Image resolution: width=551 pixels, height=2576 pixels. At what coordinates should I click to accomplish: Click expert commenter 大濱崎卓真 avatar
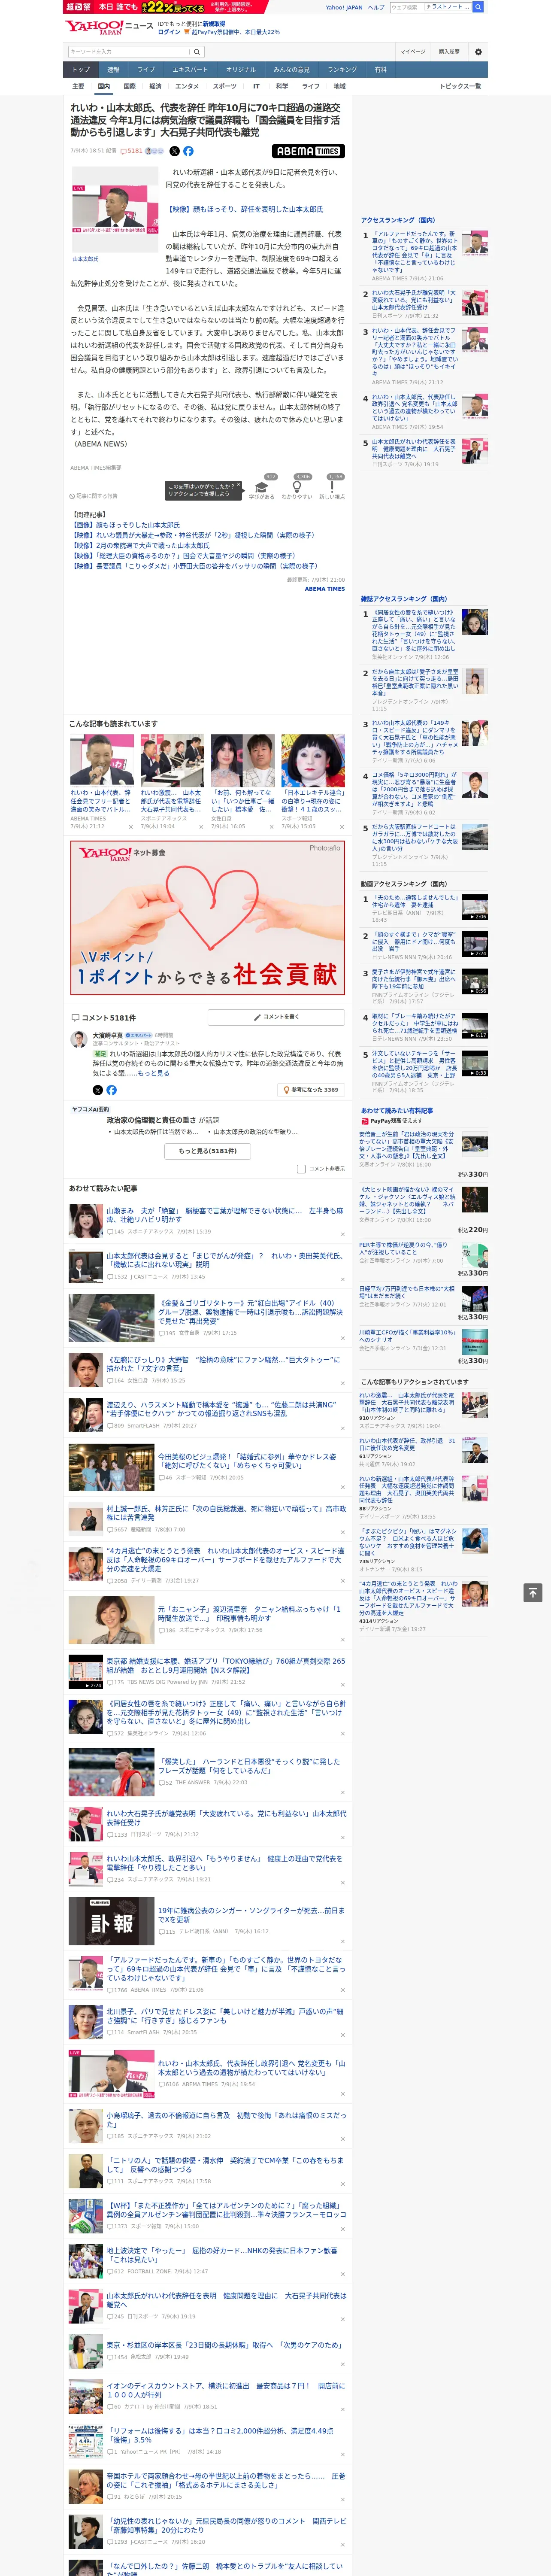[x=79, y=1040]
